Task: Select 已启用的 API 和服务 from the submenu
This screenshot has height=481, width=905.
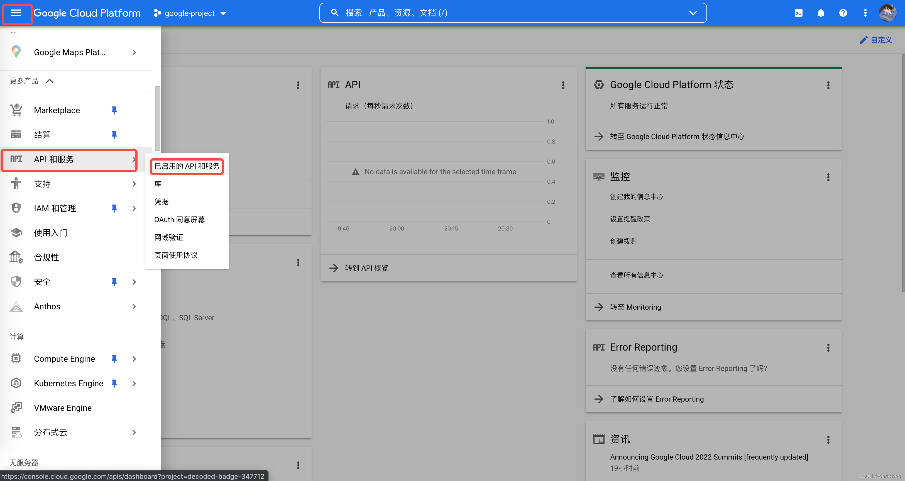Action: click(x=187, y=166)
